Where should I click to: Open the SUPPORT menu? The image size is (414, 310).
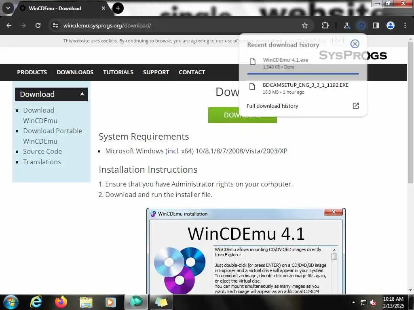(156, 72)
